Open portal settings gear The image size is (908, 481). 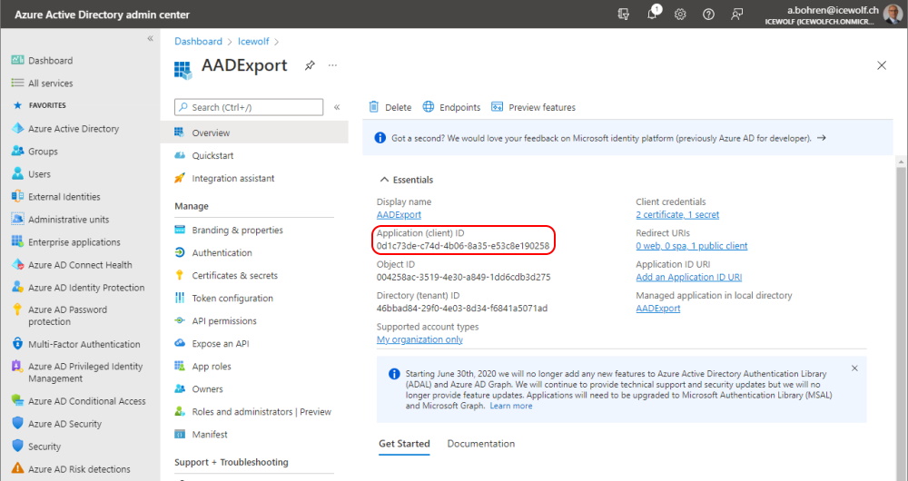pos(680,15)
